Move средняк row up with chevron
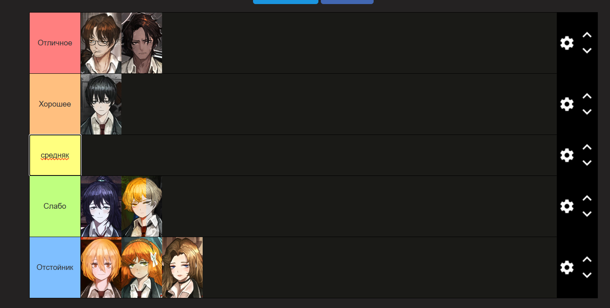Image resolution: width=610 pixels, height=308 pixels. (587, 147)
